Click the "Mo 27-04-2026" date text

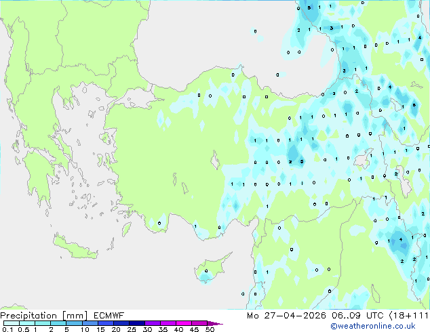click(286, 316)
